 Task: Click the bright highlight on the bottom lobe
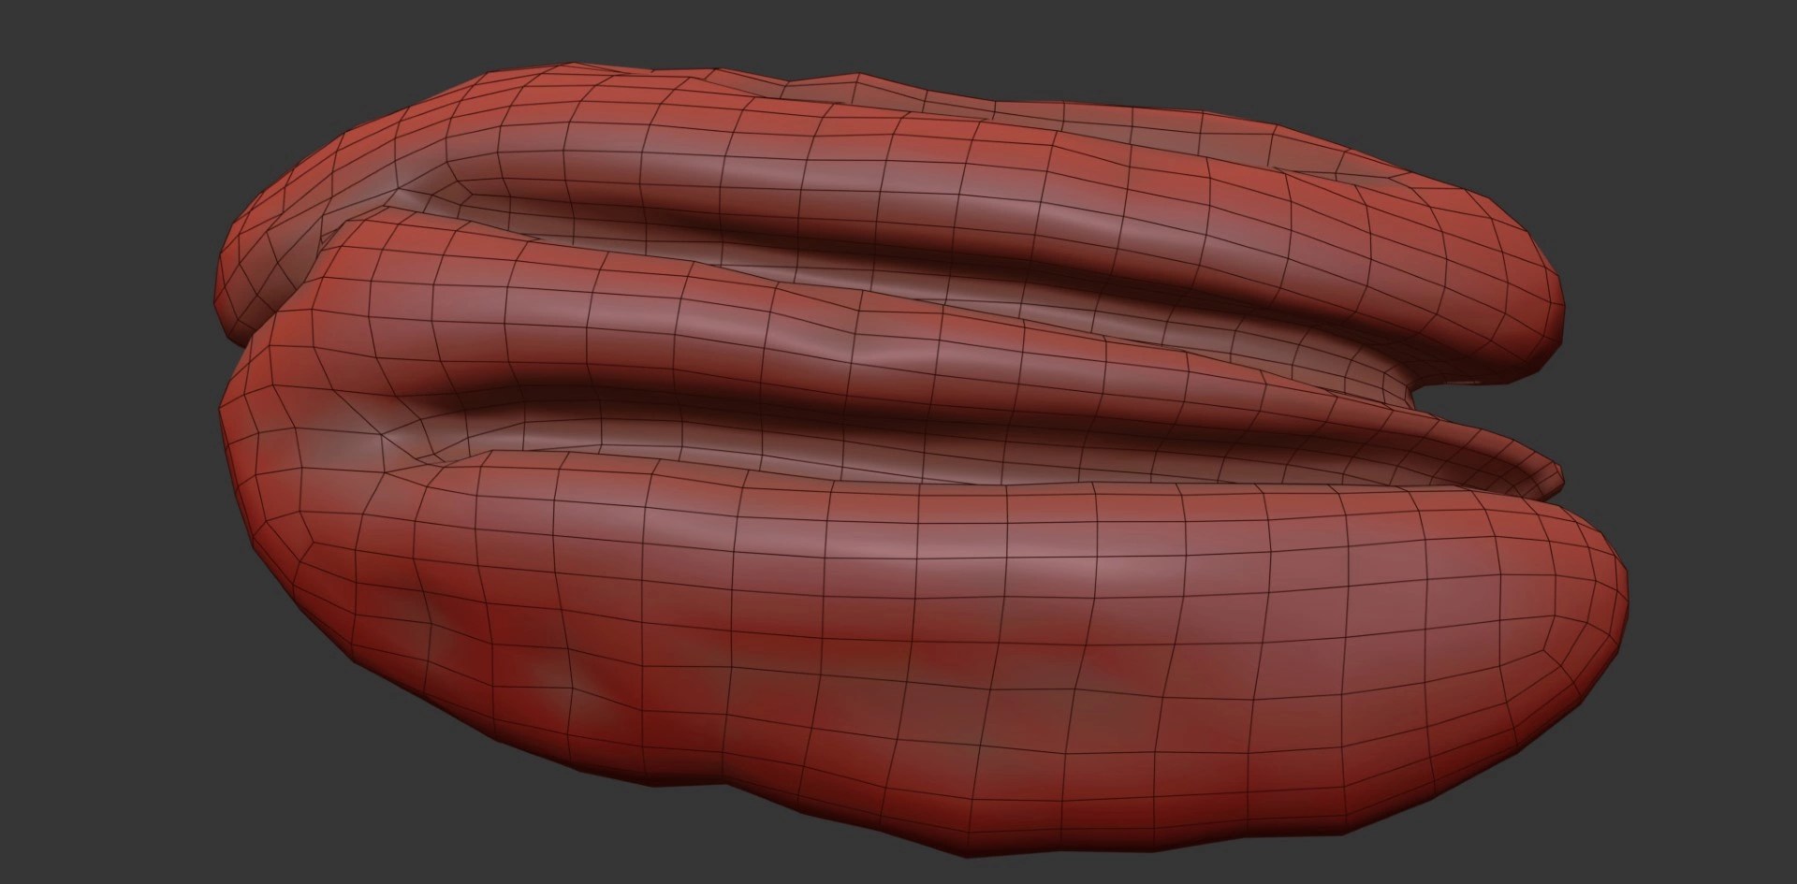coord(1076,561)
